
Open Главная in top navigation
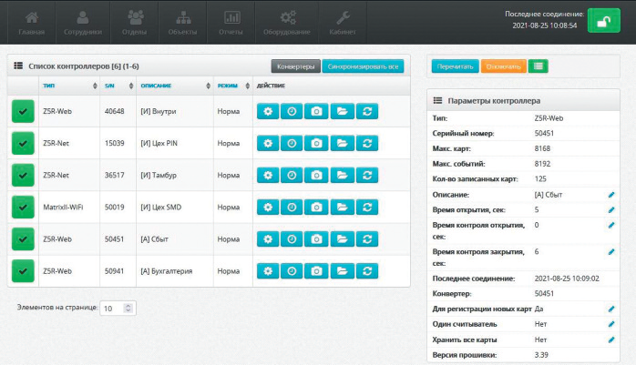[x=32, y=23]
